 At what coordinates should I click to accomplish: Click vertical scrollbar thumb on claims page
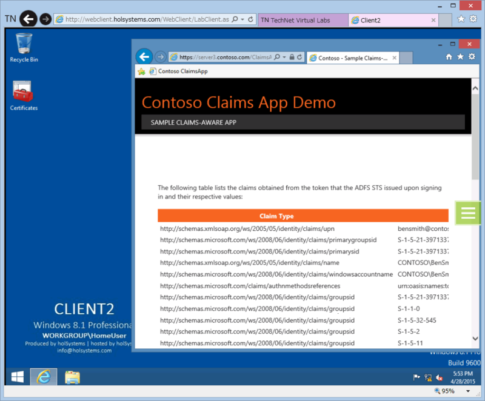pos(475,136)
